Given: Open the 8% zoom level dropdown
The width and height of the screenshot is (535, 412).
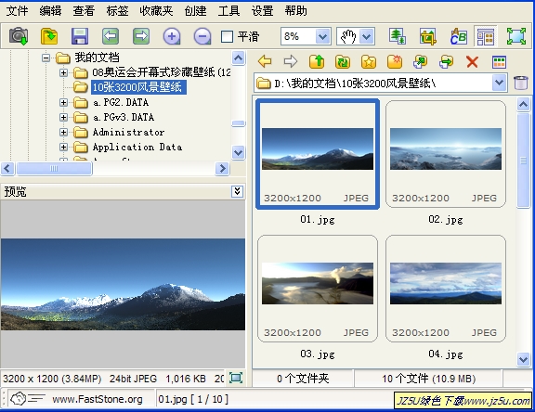Looking at the screenshot, I should point(322,36).
